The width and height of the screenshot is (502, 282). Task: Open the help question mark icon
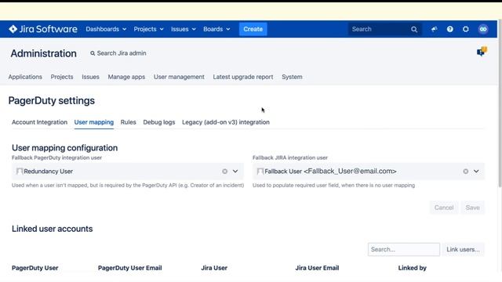tap(449, 29)
